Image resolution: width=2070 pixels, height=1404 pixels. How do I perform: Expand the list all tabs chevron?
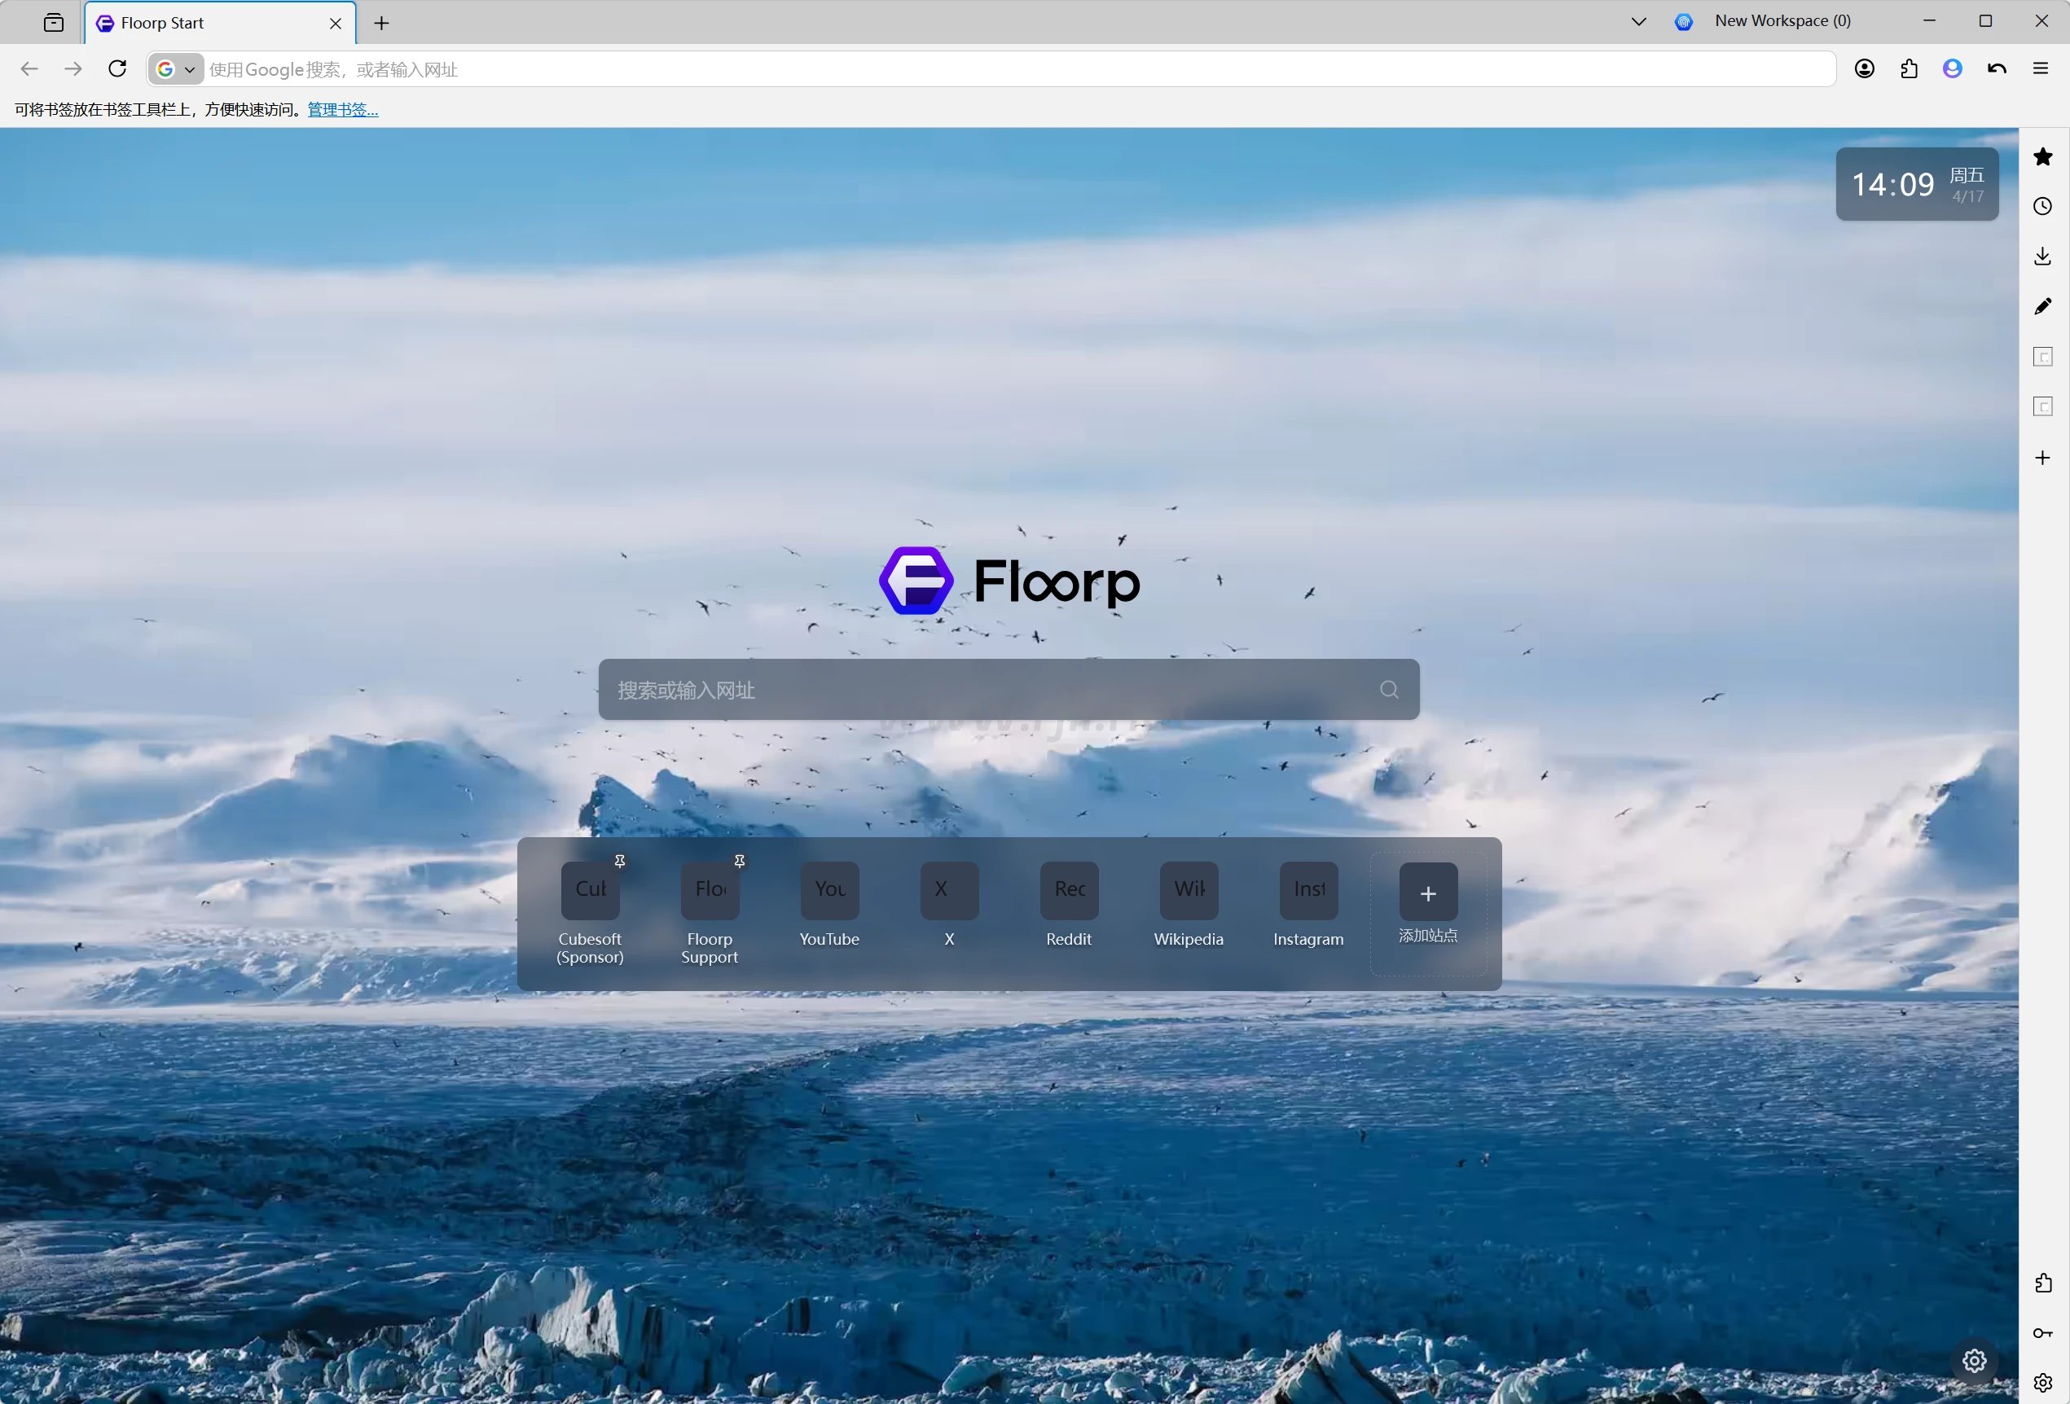1638,21
